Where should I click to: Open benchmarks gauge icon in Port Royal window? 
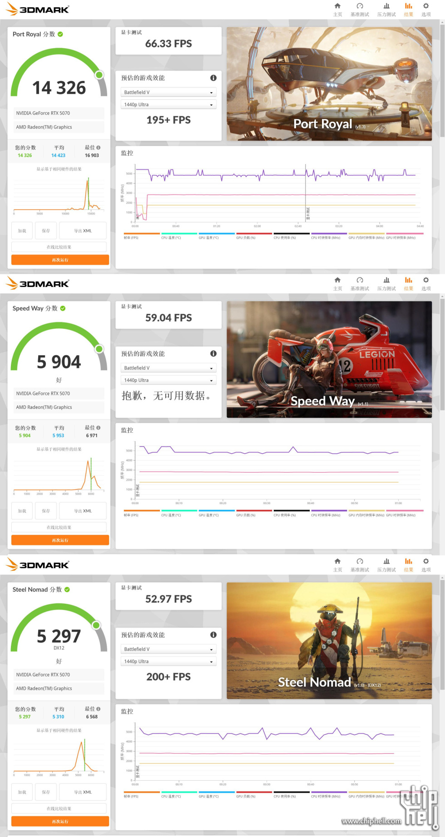coord(360,6)
